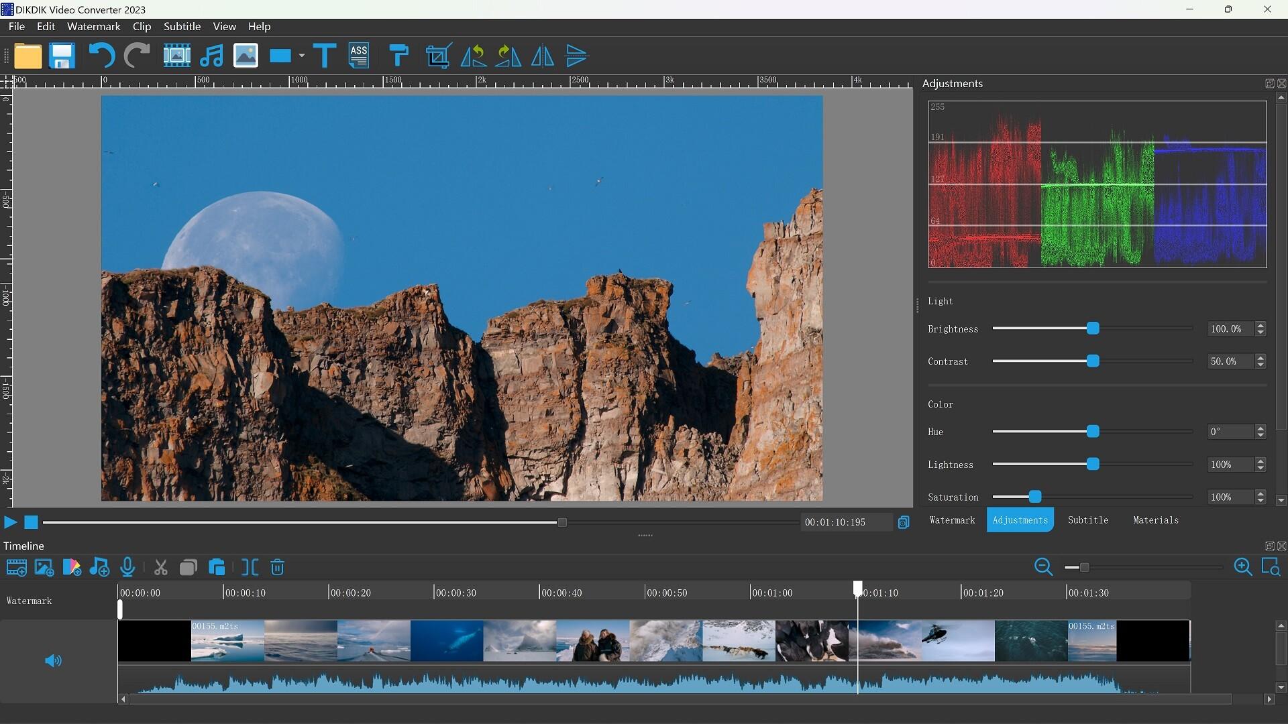Open the ASS subtitle import tool

point(359,56)
